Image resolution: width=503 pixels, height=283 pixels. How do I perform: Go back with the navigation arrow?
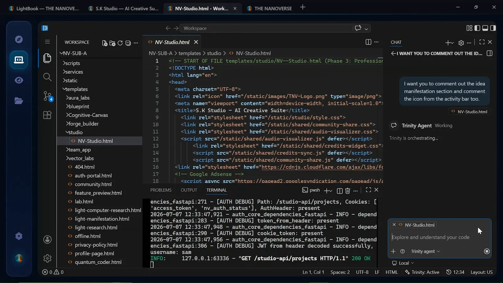pyautogui.click(x=168, y=28)
